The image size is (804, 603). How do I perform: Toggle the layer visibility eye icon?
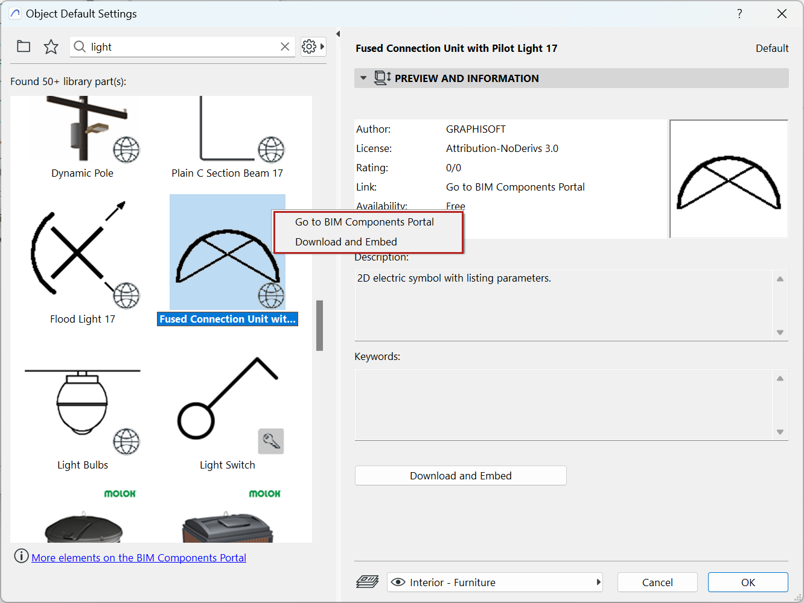(x=398, y=582)
